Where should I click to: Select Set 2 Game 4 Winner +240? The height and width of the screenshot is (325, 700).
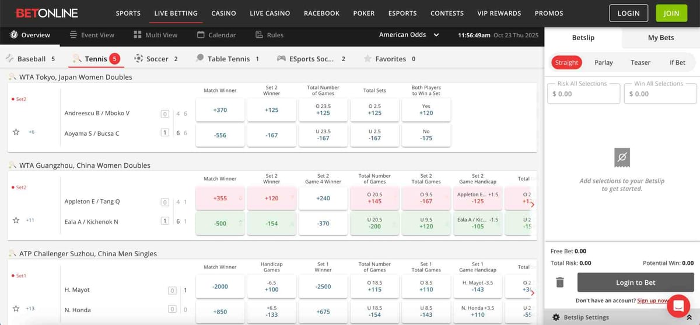point(323,198)
